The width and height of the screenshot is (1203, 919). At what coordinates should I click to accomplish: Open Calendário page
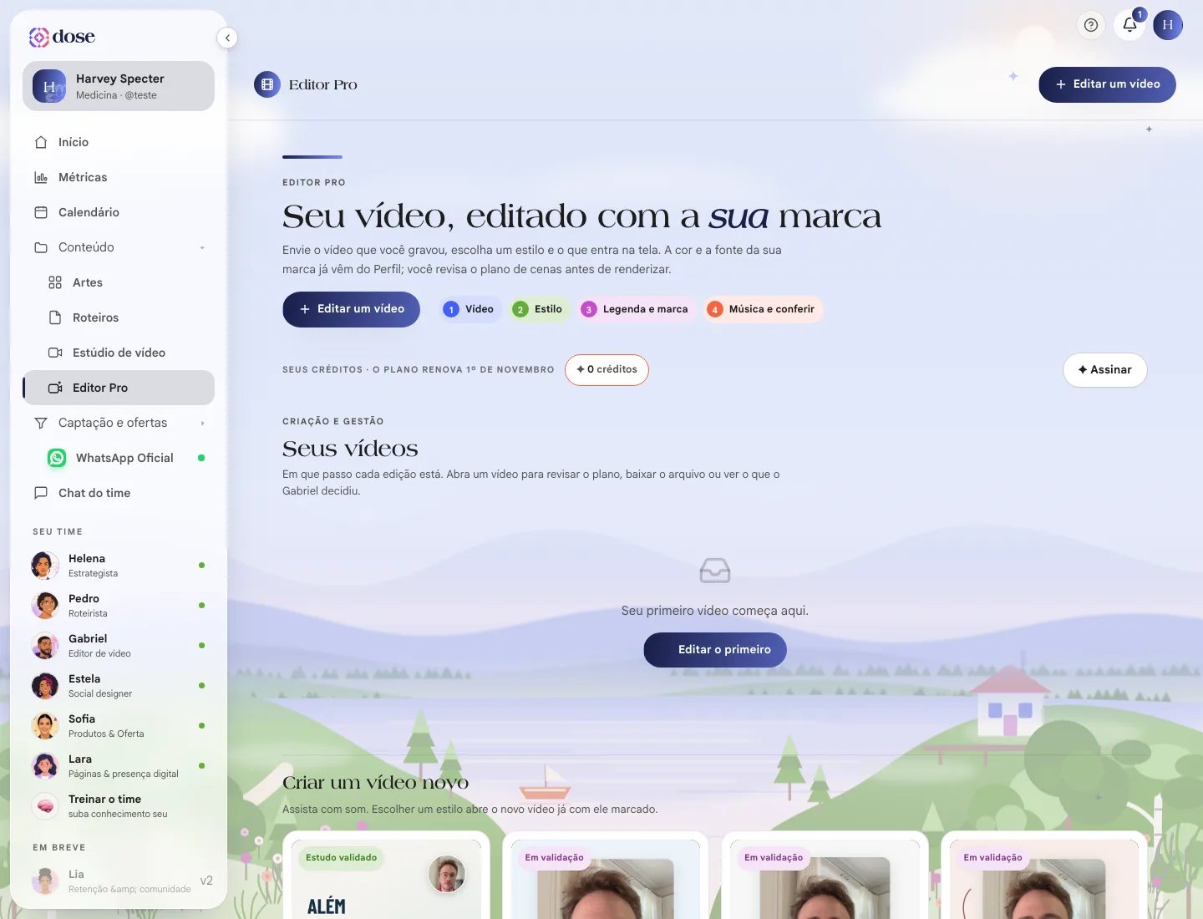(x=119, y=212)
